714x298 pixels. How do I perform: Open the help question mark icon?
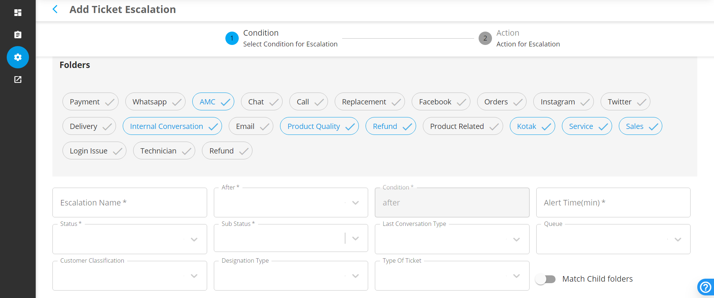(705, 287)
